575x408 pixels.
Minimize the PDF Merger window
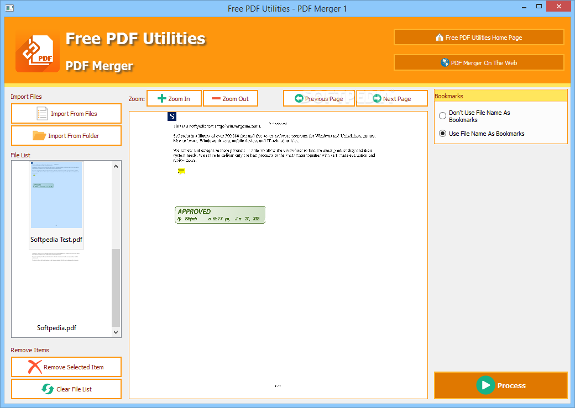pos(524,7)
